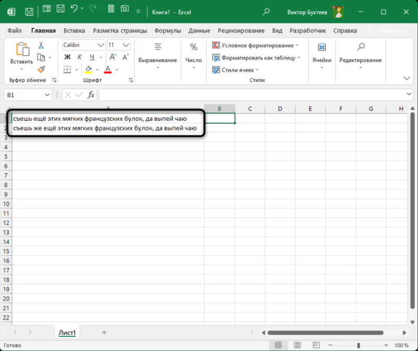418x351 pixels.
Task: Open the font size 11 dropdown
Action: 125,45
